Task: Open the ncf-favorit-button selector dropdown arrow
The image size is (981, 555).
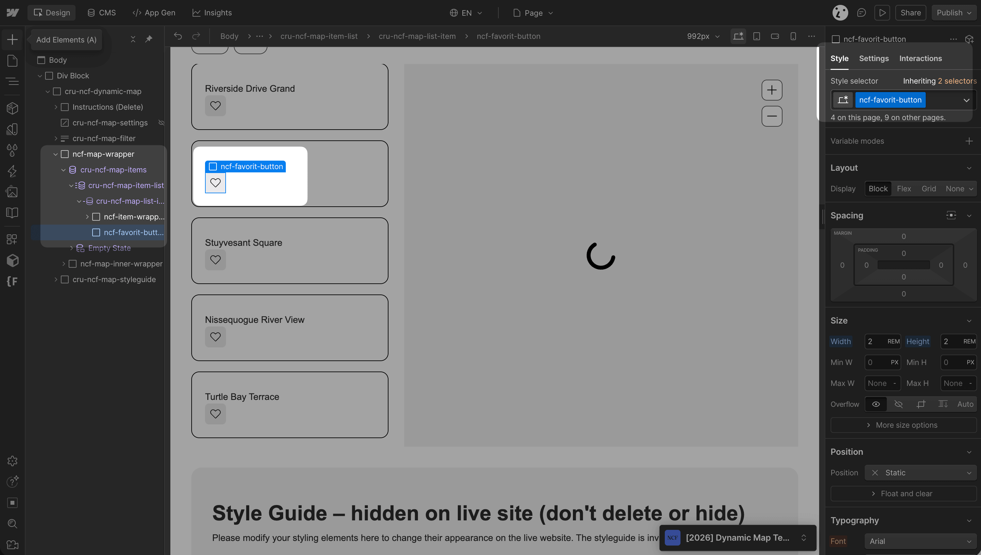Action: tap(966, 100)
